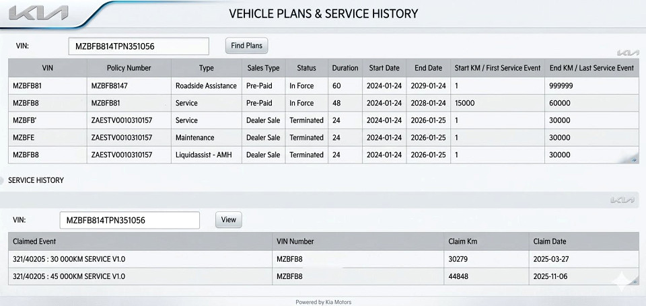Click the Find Plans button
646x306 pixels.
coord(246,46)
